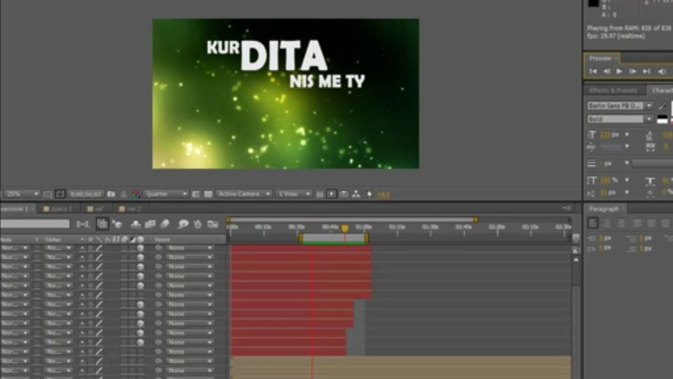Open the grid and guide options icon

[48, 194]
